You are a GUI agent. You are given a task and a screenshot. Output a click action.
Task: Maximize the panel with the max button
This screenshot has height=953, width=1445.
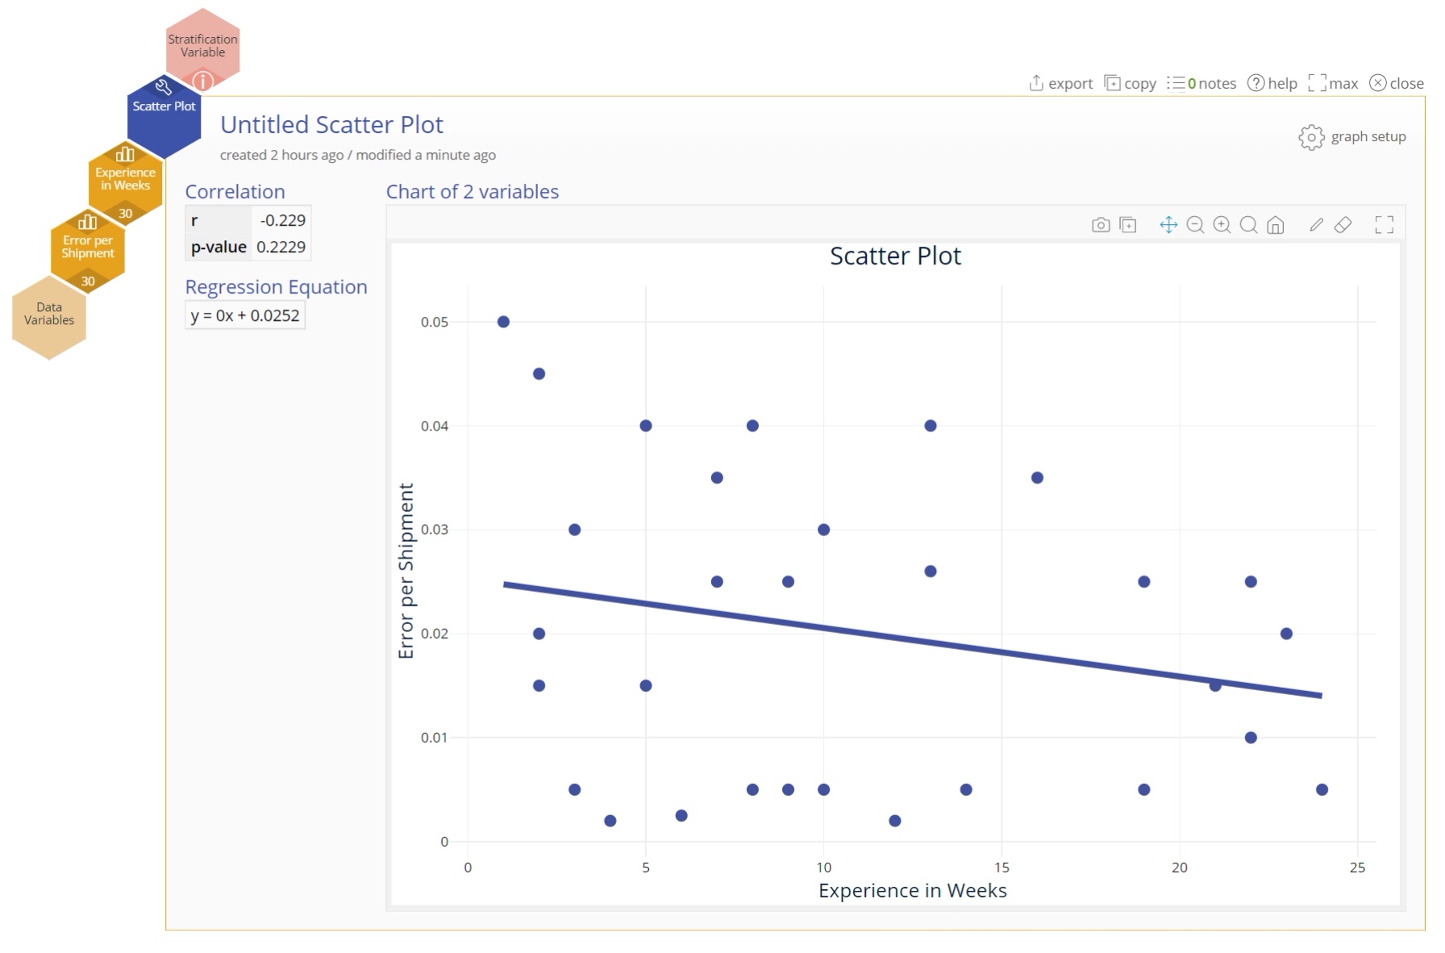coord(1333,83)
